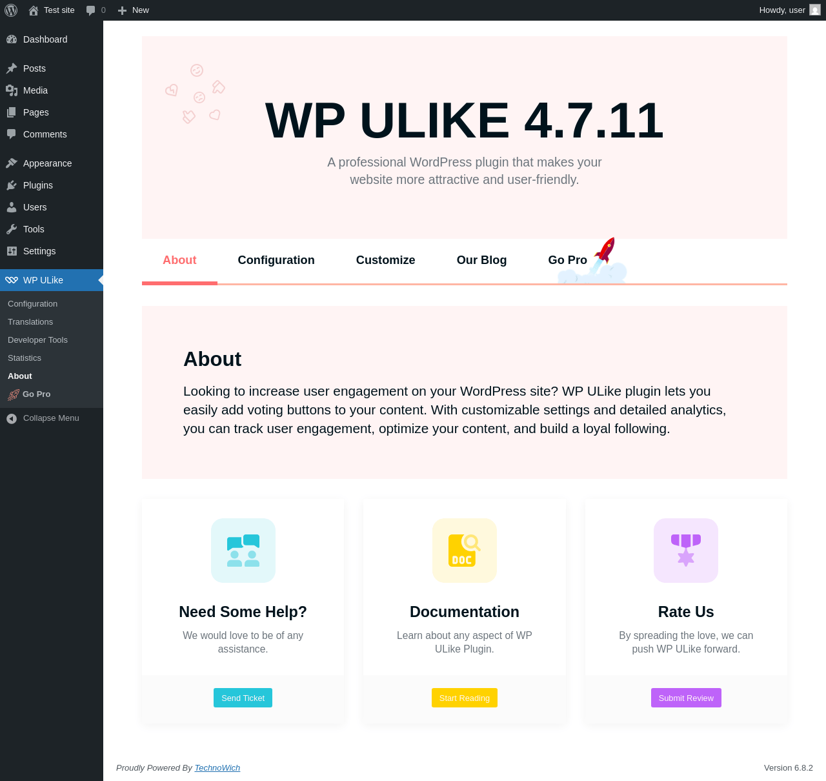Open the Our Blog tab
The image size is (826, 781).
click(x=481, y=260)
